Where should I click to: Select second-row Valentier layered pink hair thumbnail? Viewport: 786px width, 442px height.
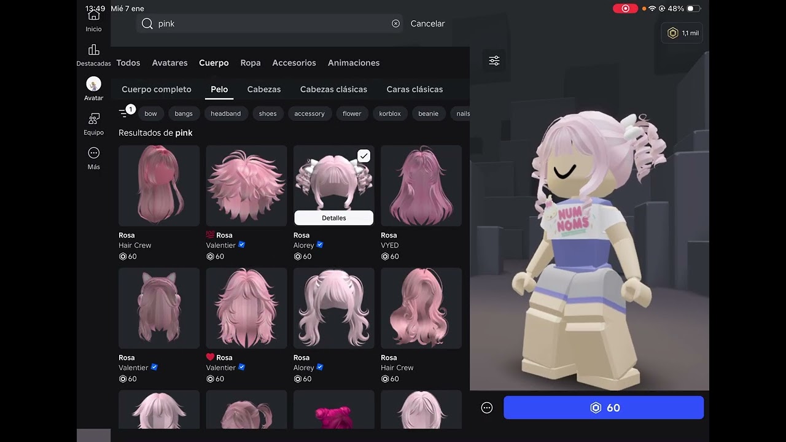point(246,308)
